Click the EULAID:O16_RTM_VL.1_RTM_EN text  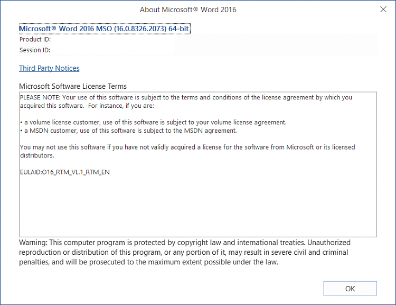pos(64,172)
